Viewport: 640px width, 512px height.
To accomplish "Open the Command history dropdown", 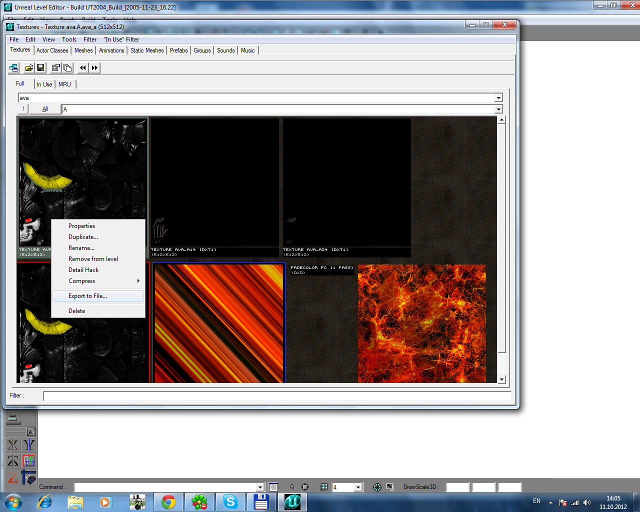I will (260, 487).
